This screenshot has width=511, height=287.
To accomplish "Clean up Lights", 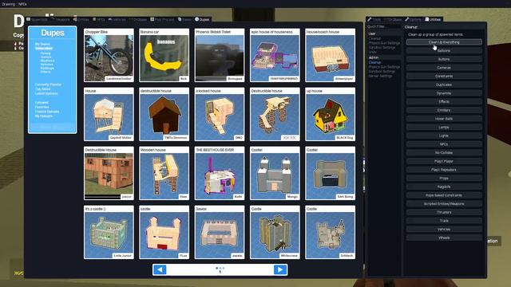I will click(444, 136).
